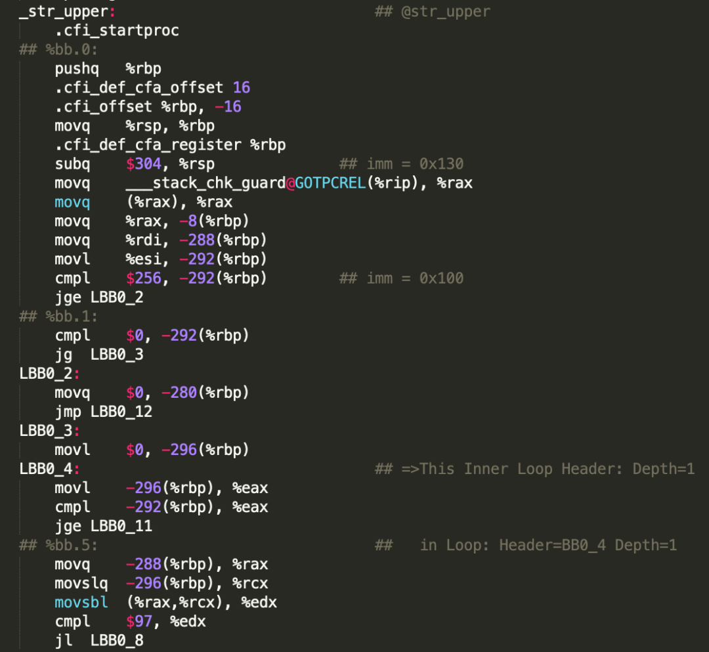
Task: Click the movslq -296(%rbp), %rcx line
Action: pos(161,583)
